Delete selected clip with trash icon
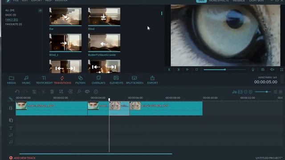The image size is (285, 160). (52, 92)
